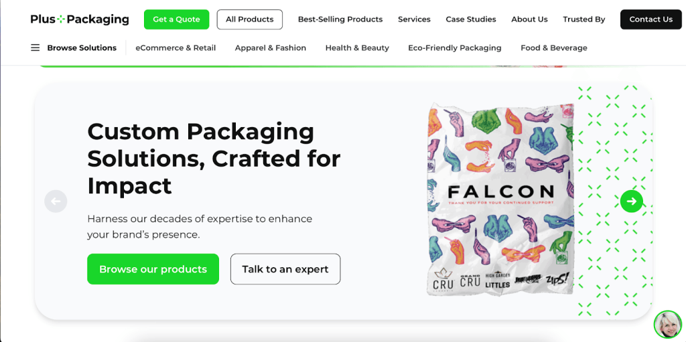
Task: Select Apparel & Fashion category
Action: tap(271, 48)
